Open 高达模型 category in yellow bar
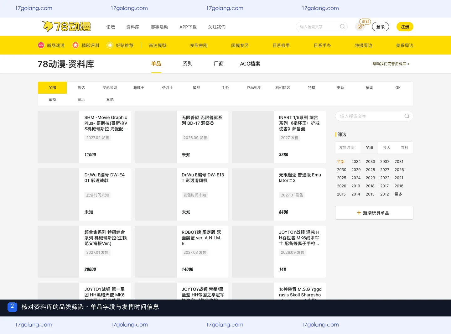451x334 pixels. [158, 45]
